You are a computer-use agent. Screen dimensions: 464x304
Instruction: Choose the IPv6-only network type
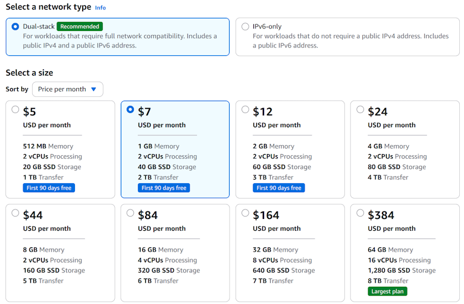click(x=245, y=27)
